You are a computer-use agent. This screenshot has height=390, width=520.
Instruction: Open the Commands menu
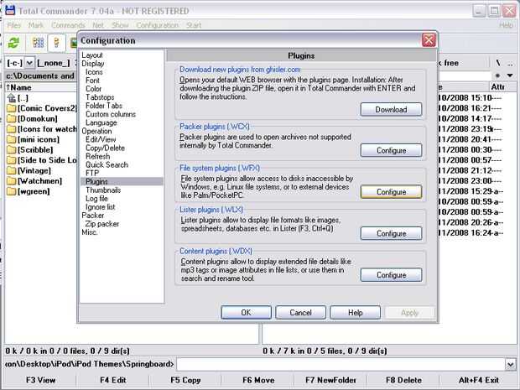coord(68,25)
